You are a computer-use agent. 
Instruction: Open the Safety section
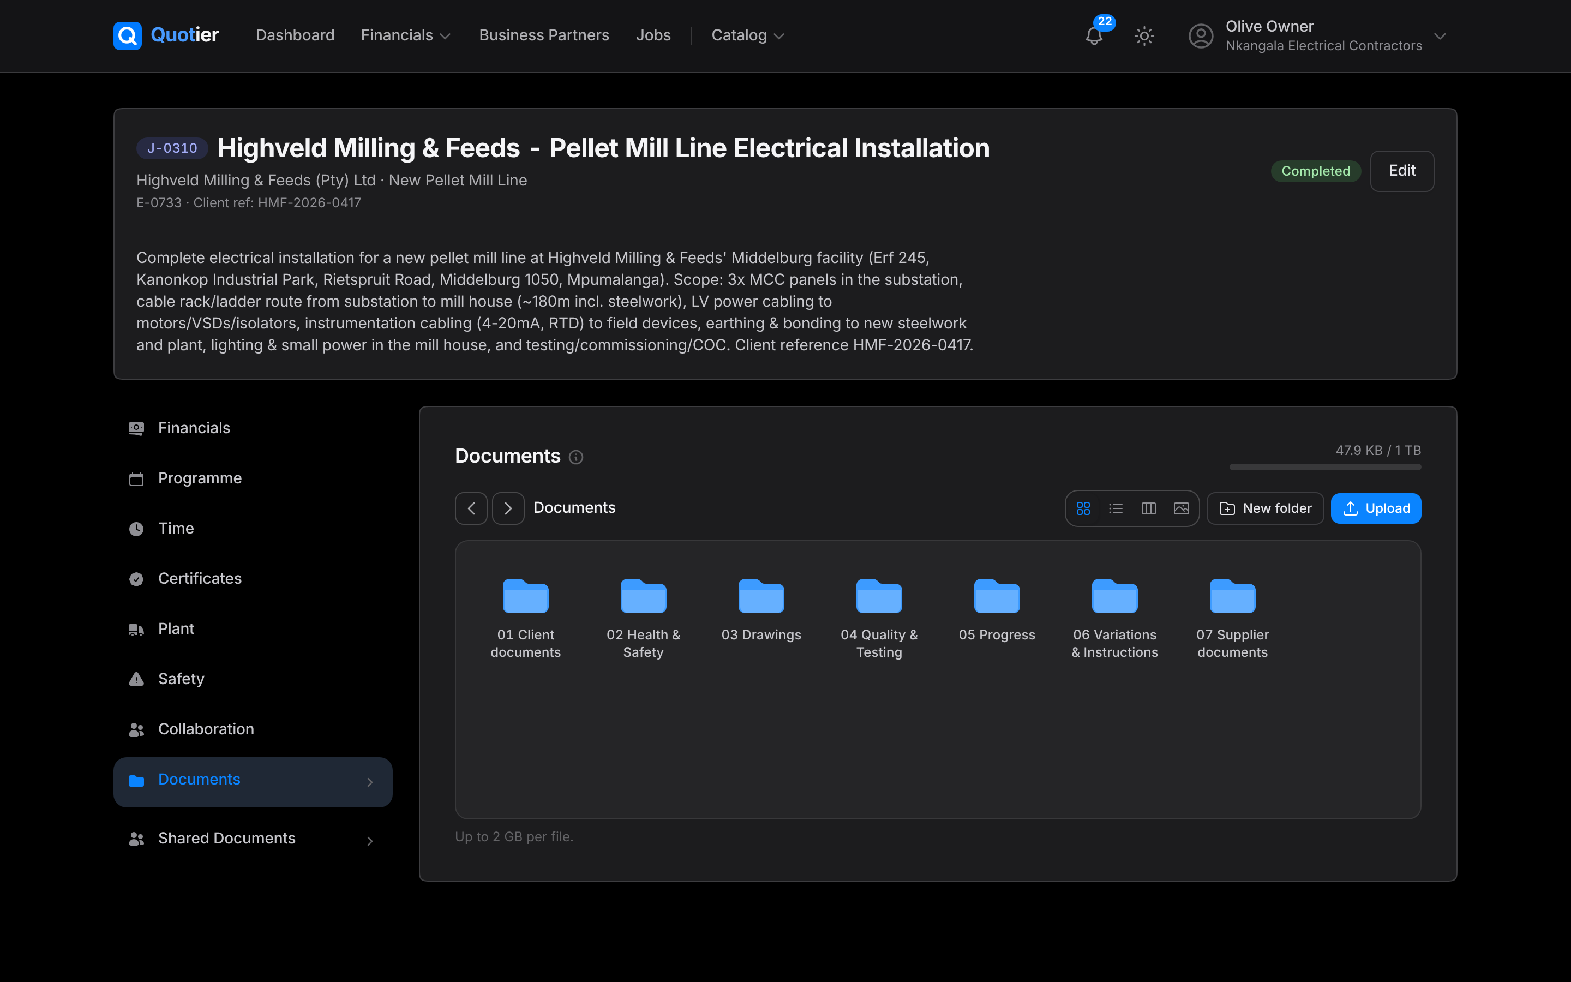[253, 679]
